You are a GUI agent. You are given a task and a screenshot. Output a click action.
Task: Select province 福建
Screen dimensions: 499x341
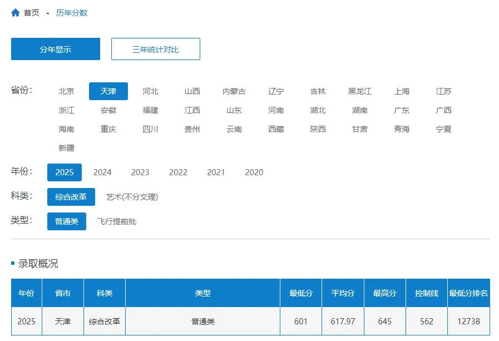coord(150,110)
